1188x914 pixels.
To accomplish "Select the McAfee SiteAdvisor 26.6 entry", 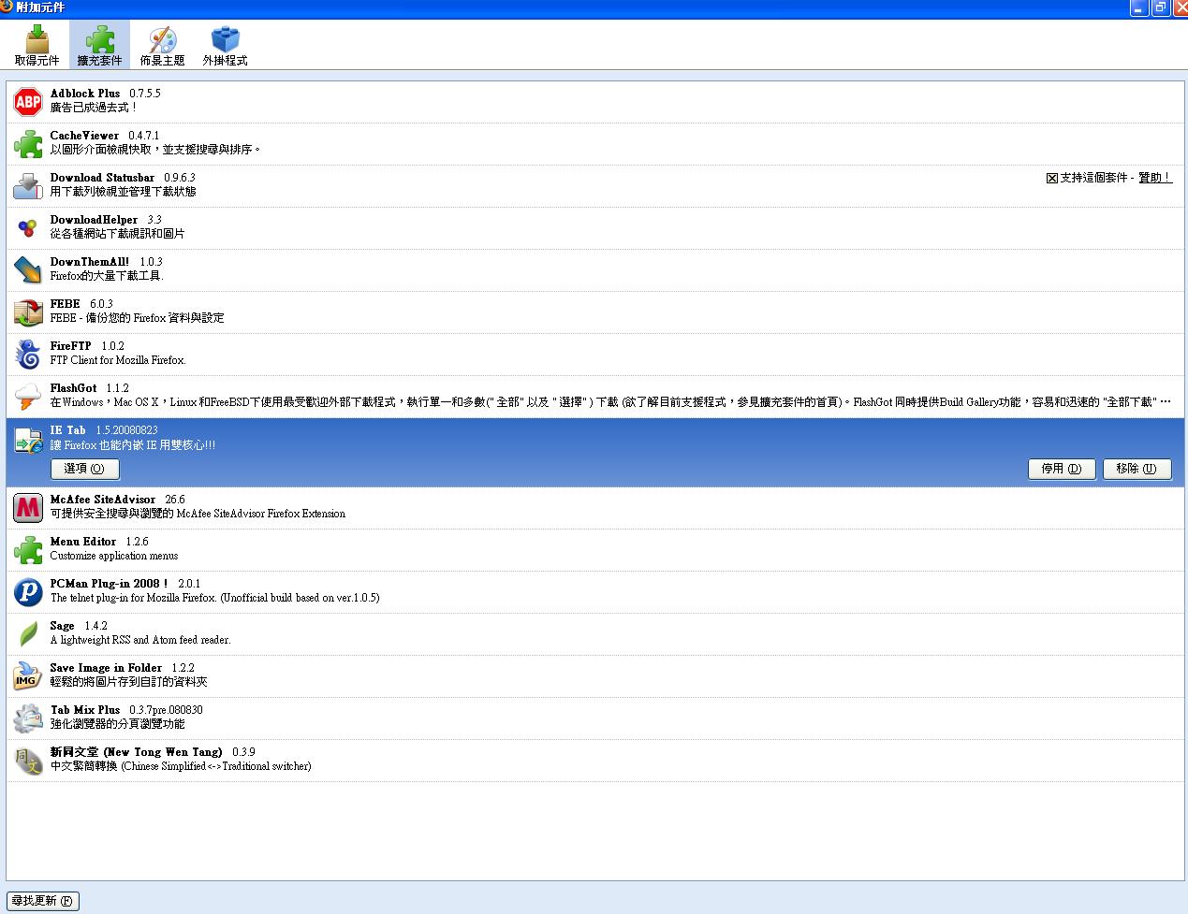I will click(x=595, y=508).
